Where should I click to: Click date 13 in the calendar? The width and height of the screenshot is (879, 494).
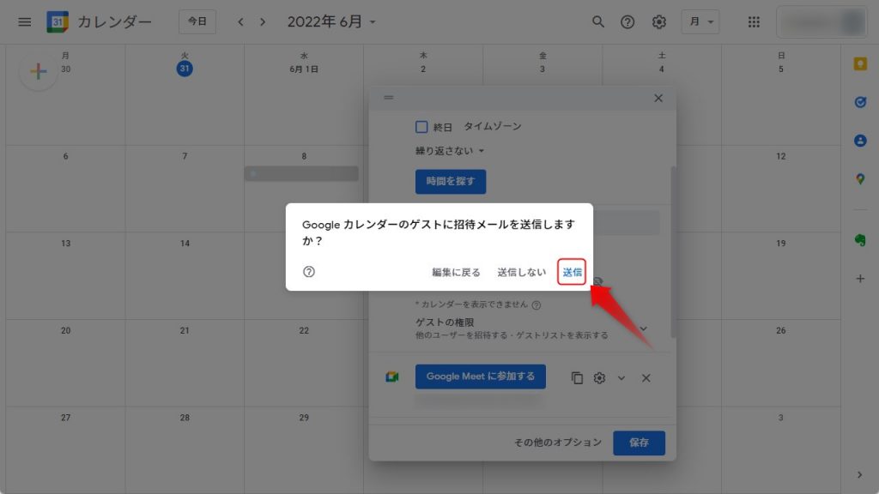65,243
